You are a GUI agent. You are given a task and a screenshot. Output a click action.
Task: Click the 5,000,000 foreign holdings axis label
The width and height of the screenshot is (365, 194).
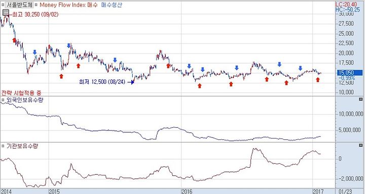point(350,130)
